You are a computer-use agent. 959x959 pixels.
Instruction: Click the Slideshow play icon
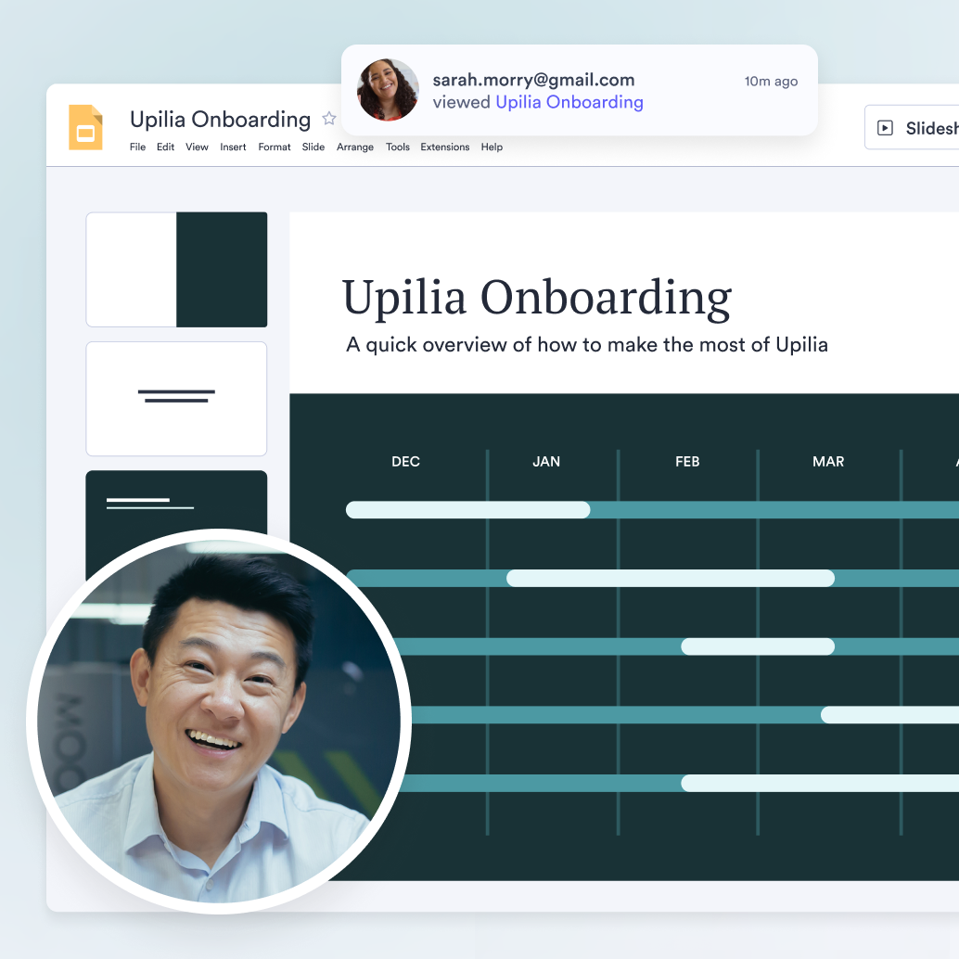click(x=885, y=128)
